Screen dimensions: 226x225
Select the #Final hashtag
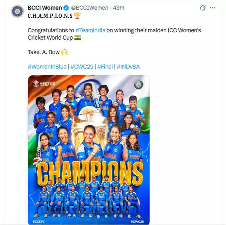[x=105, y=67]
